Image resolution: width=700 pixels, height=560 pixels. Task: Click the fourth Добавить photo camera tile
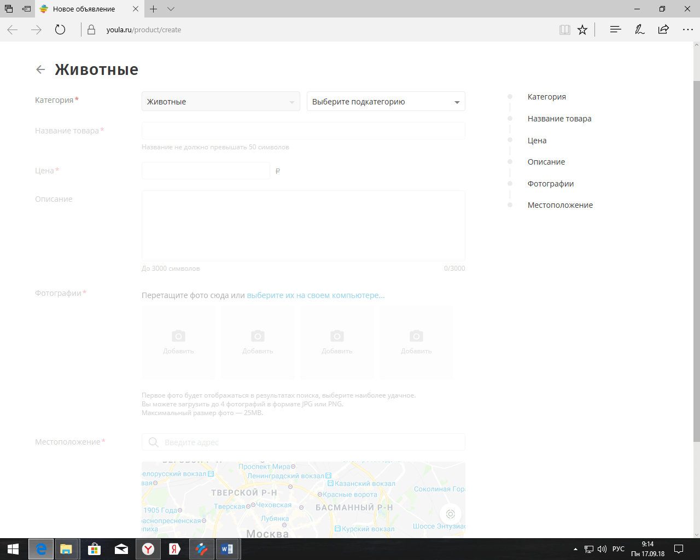click(x=416, y=342)
